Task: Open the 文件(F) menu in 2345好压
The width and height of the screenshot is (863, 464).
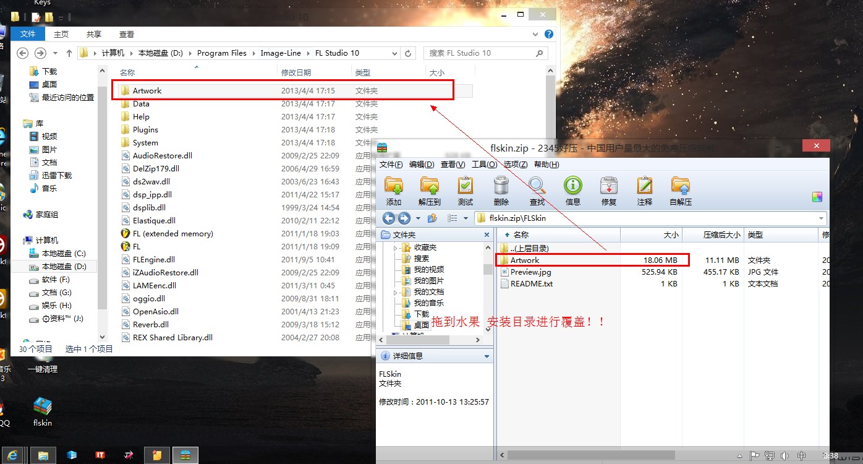Action: tap(391, 165)
